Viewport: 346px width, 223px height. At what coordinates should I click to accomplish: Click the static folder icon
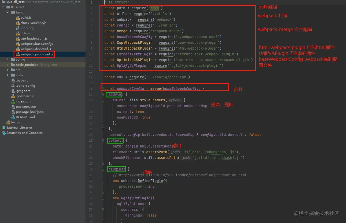[13, 75]
